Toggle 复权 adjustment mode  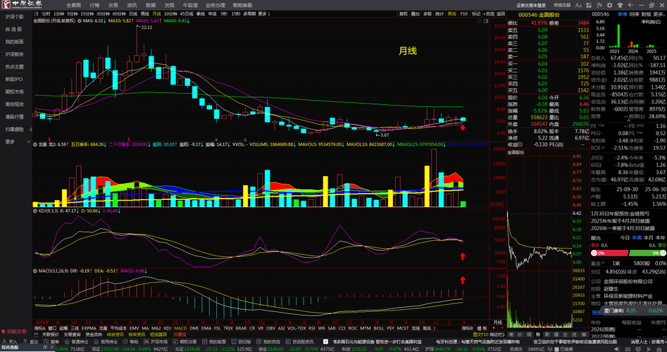pos(404,13)
